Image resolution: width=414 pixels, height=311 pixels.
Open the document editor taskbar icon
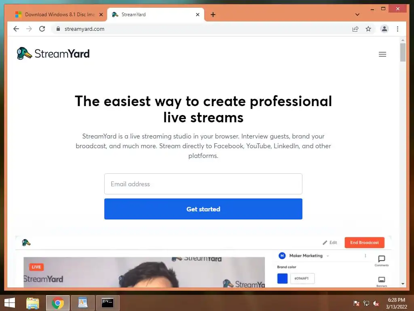[82, 303]
